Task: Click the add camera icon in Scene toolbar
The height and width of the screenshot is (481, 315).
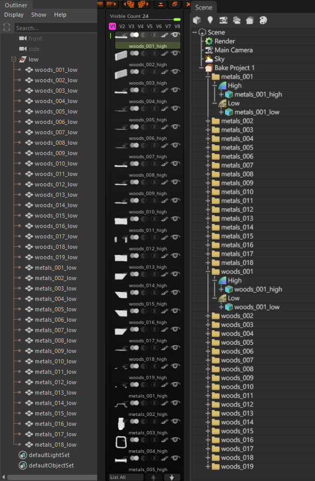Action: [x=224, y=20]
